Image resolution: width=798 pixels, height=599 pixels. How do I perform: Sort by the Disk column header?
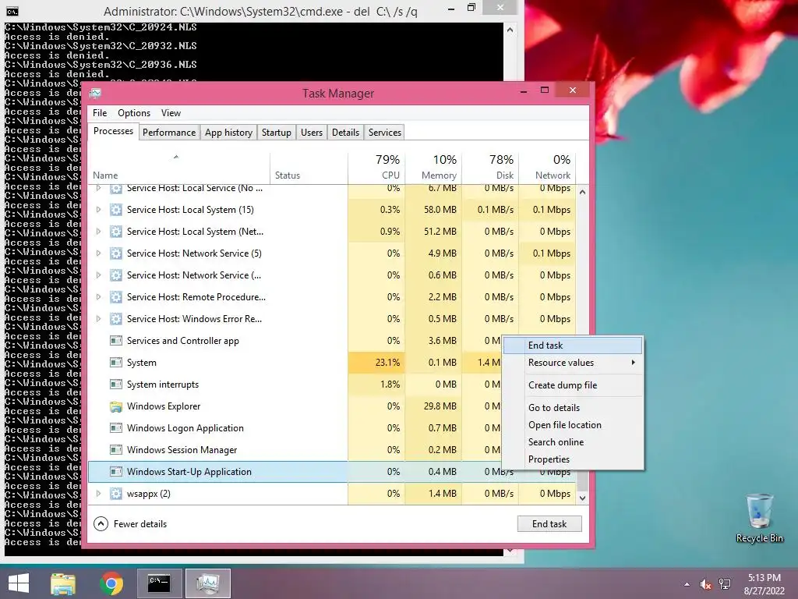pyautogui.click(x=491, y=168)
